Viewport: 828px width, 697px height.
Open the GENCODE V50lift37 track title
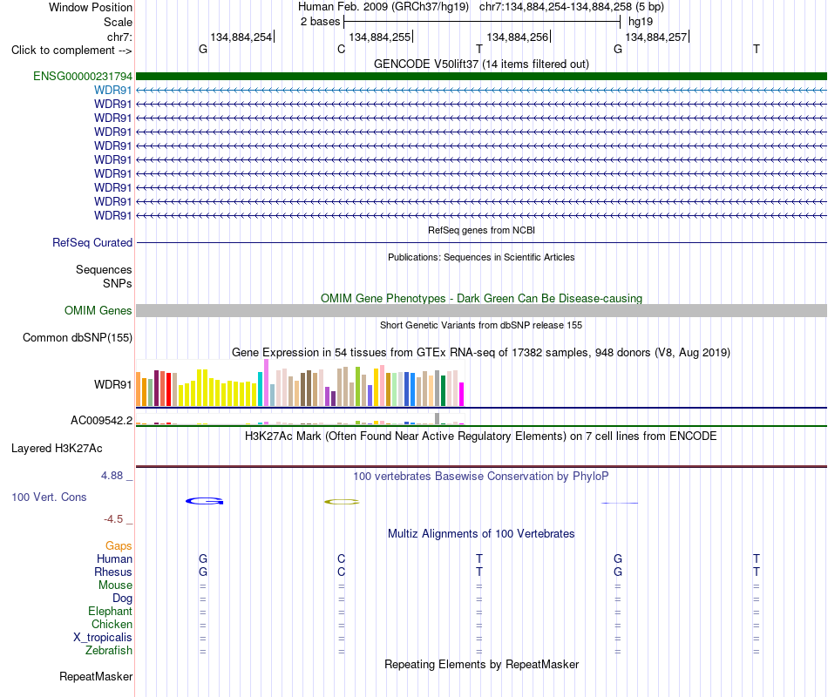[x=481, y=64]
